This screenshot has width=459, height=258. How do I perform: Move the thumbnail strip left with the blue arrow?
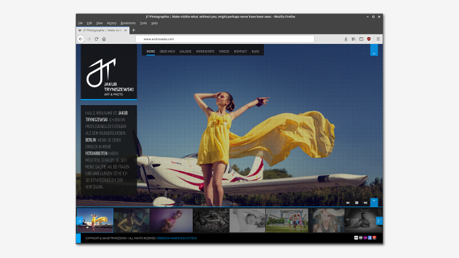[79, 221]
